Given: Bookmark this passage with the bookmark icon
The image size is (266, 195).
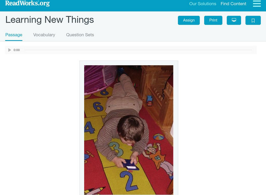Looking at the screenshot, I should pyautogui.click(x=253, y=20).
